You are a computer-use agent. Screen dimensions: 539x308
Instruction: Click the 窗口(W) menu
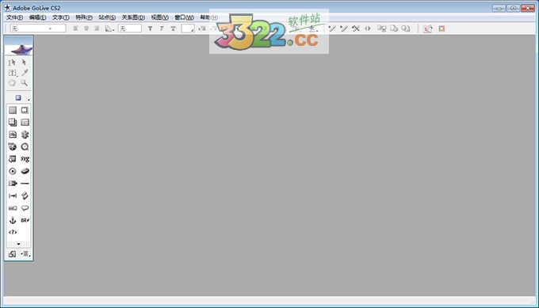click(x=184, y=17)
